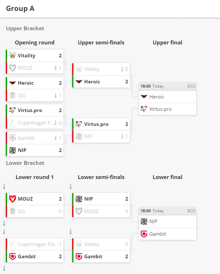This screenshot has width=220, height=274.
Task: Click Vitality logo in Opening round
Action: pos(13,55)
